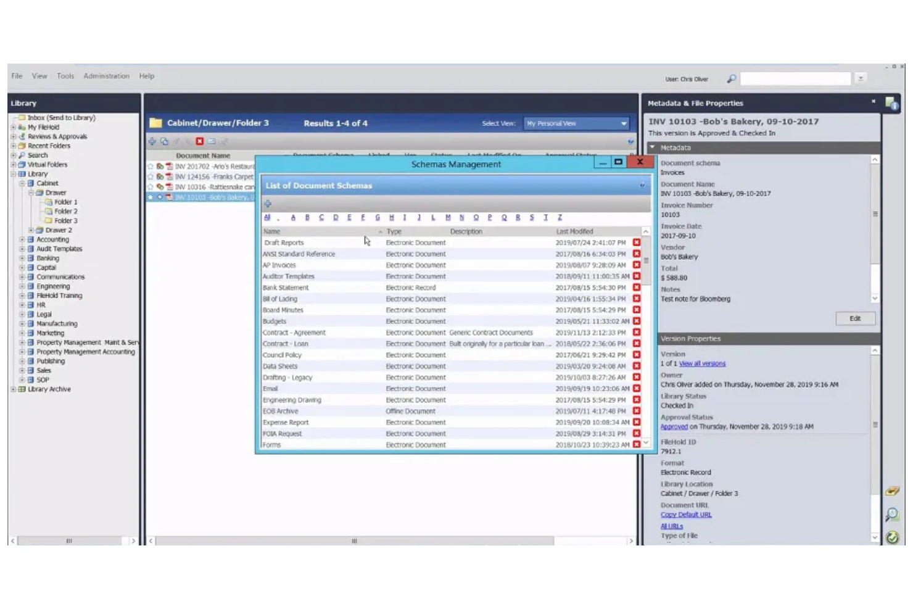
Task: Click the magnifier icon in the right sidebar
Action: point(891,514)
